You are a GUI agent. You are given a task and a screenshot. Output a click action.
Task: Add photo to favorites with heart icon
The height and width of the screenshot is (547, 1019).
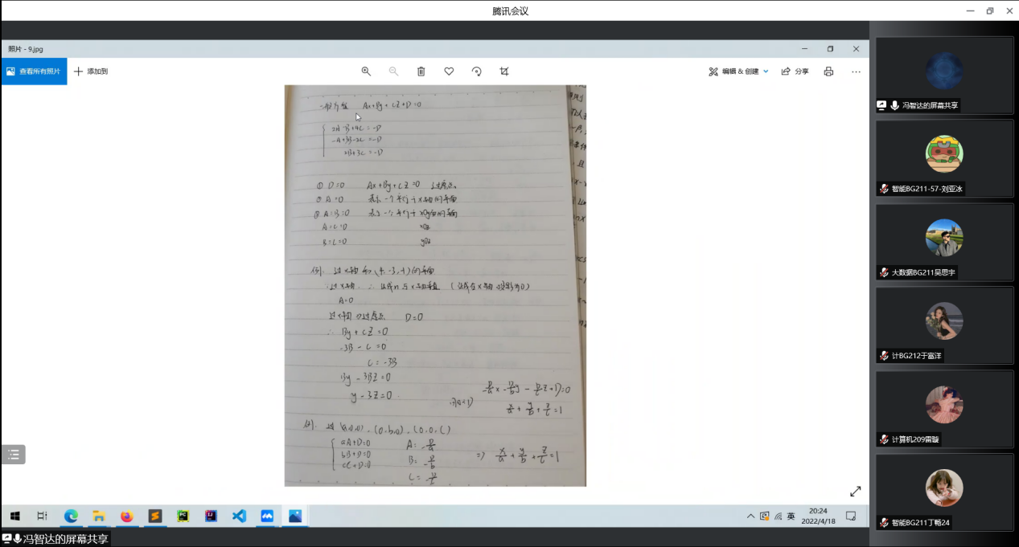[x=449, y=71]
